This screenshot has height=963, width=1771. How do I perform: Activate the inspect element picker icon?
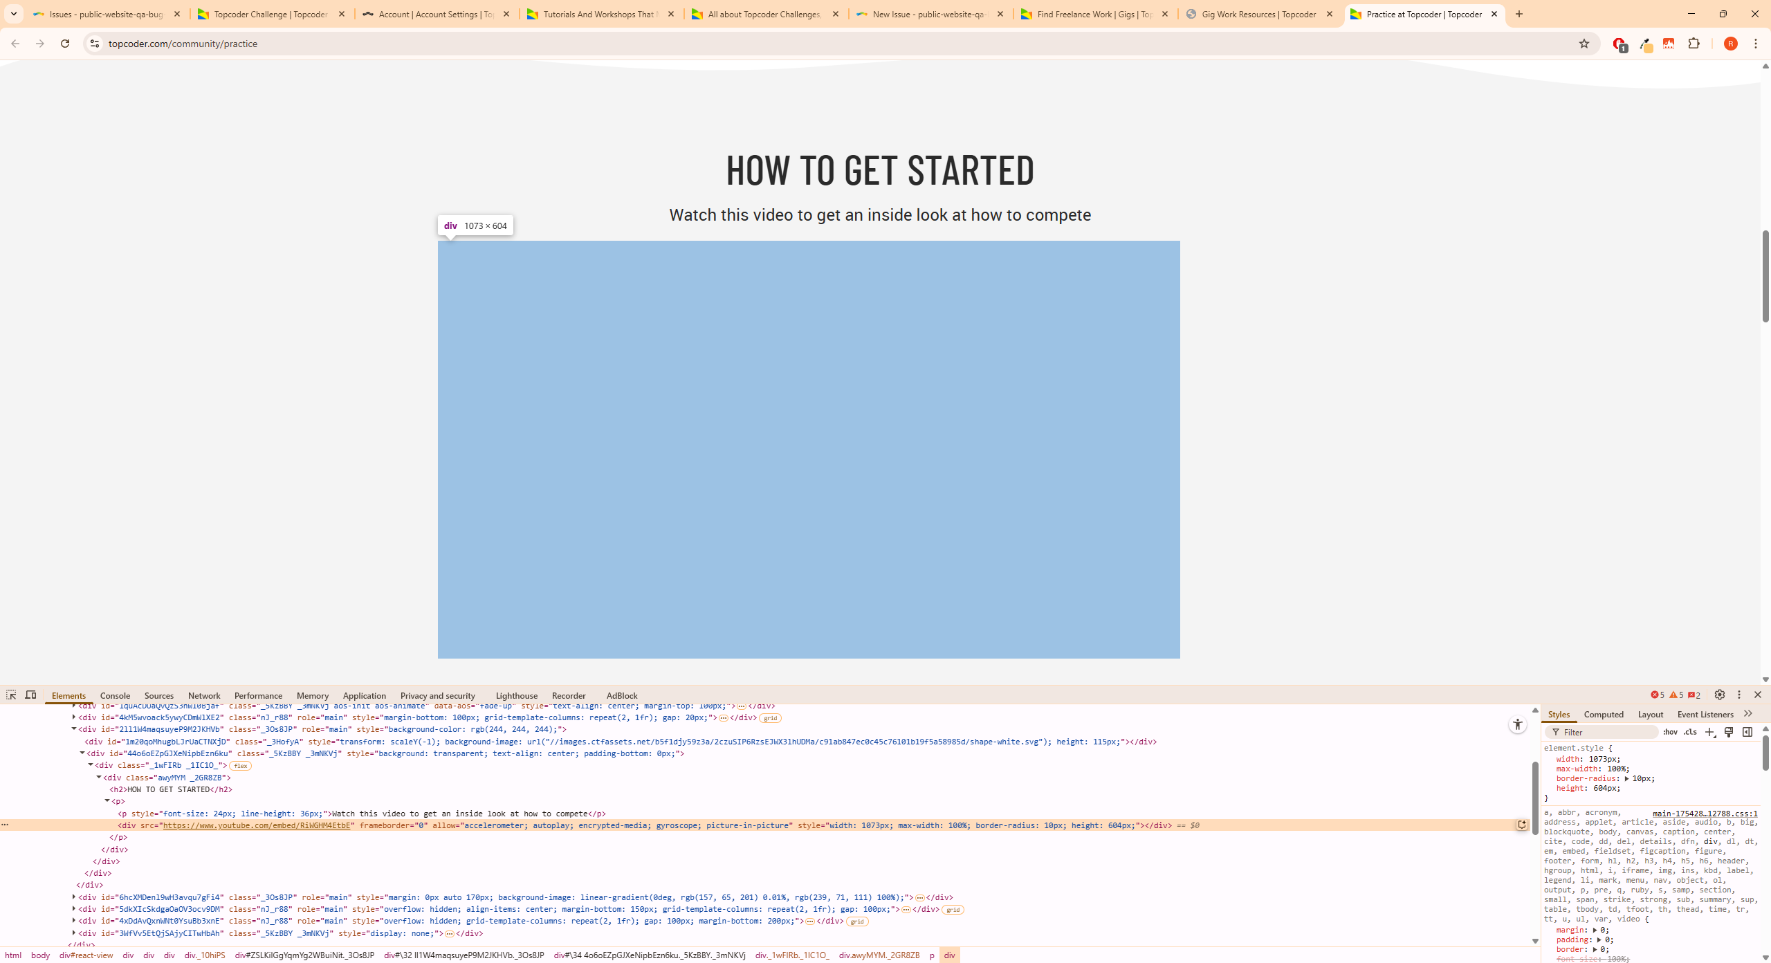pyautogui.click(x=11, y=695)
